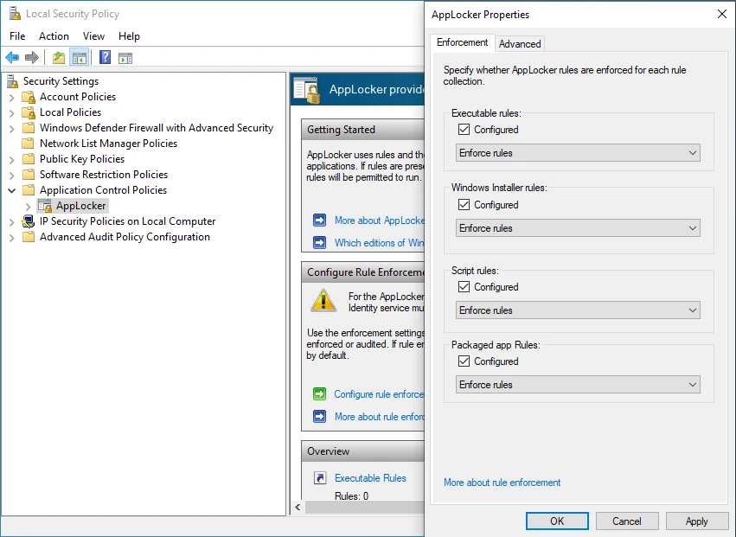Click the Software Restriction Policies folder icon
The height and width of the screenshot is (537, 736).
click(x=29, y=174)
